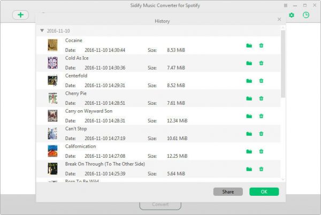Viewport: 321px width, 215px height.
Task: Click the song title Cocaine
Action: click(x=74, y=40)
